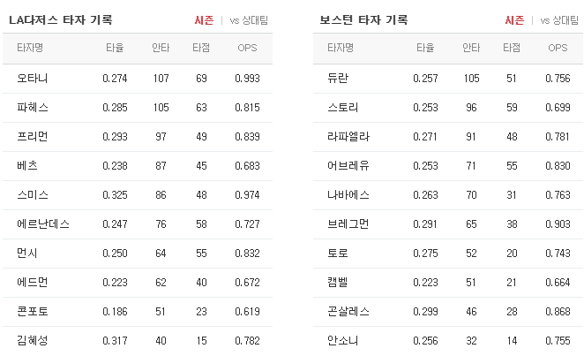Select the 오타니 batter row
The width and height of the screenshot is (584, 356).
tap(138, 79)
